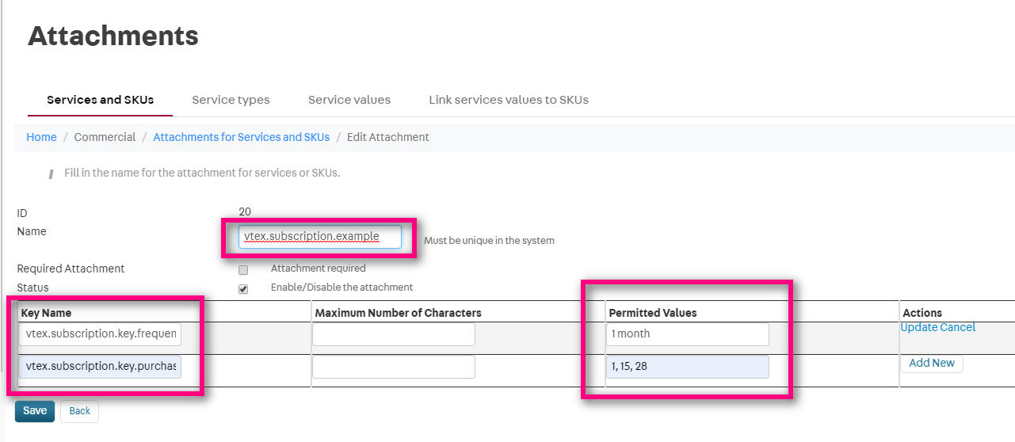1015x442 pixels.
Task: Select the Permitted Values field with 1, 15, 28
Action: click(x=687, y=367)
